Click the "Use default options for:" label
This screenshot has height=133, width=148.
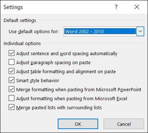[34, 32]
